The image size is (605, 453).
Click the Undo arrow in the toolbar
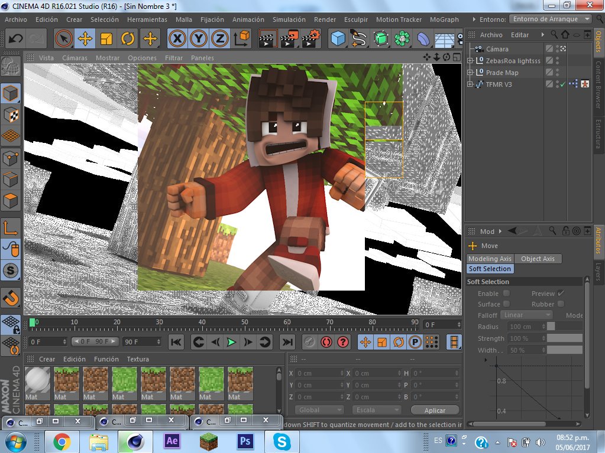[15, 38]
